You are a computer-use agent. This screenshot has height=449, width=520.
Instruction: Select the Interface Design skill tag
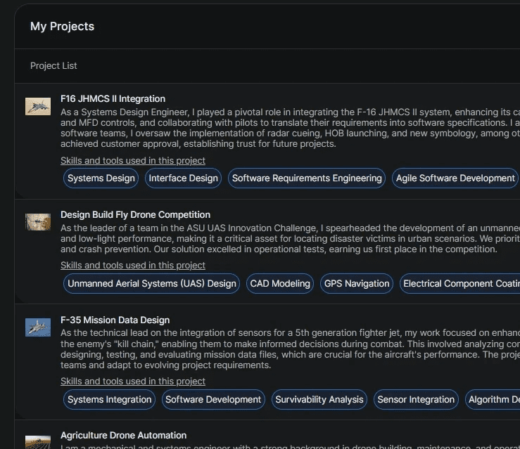[183, 178]
